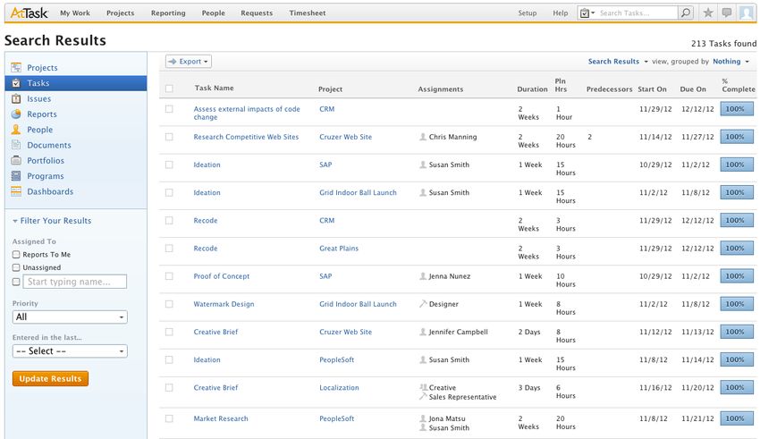
Task: Click the search magnifier icon
Action: (x=686, y=13)
